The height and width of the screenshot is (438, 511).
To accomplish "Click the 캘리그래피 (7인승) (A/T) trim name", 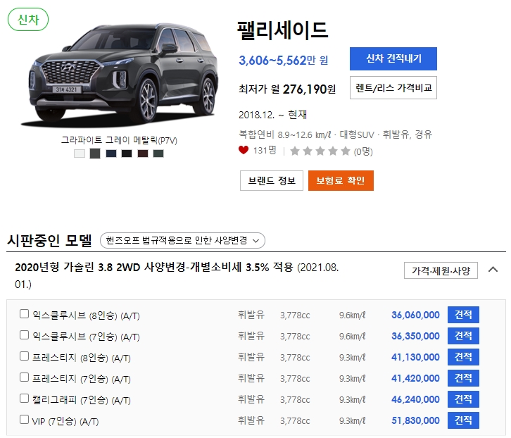I will (82, 400).
